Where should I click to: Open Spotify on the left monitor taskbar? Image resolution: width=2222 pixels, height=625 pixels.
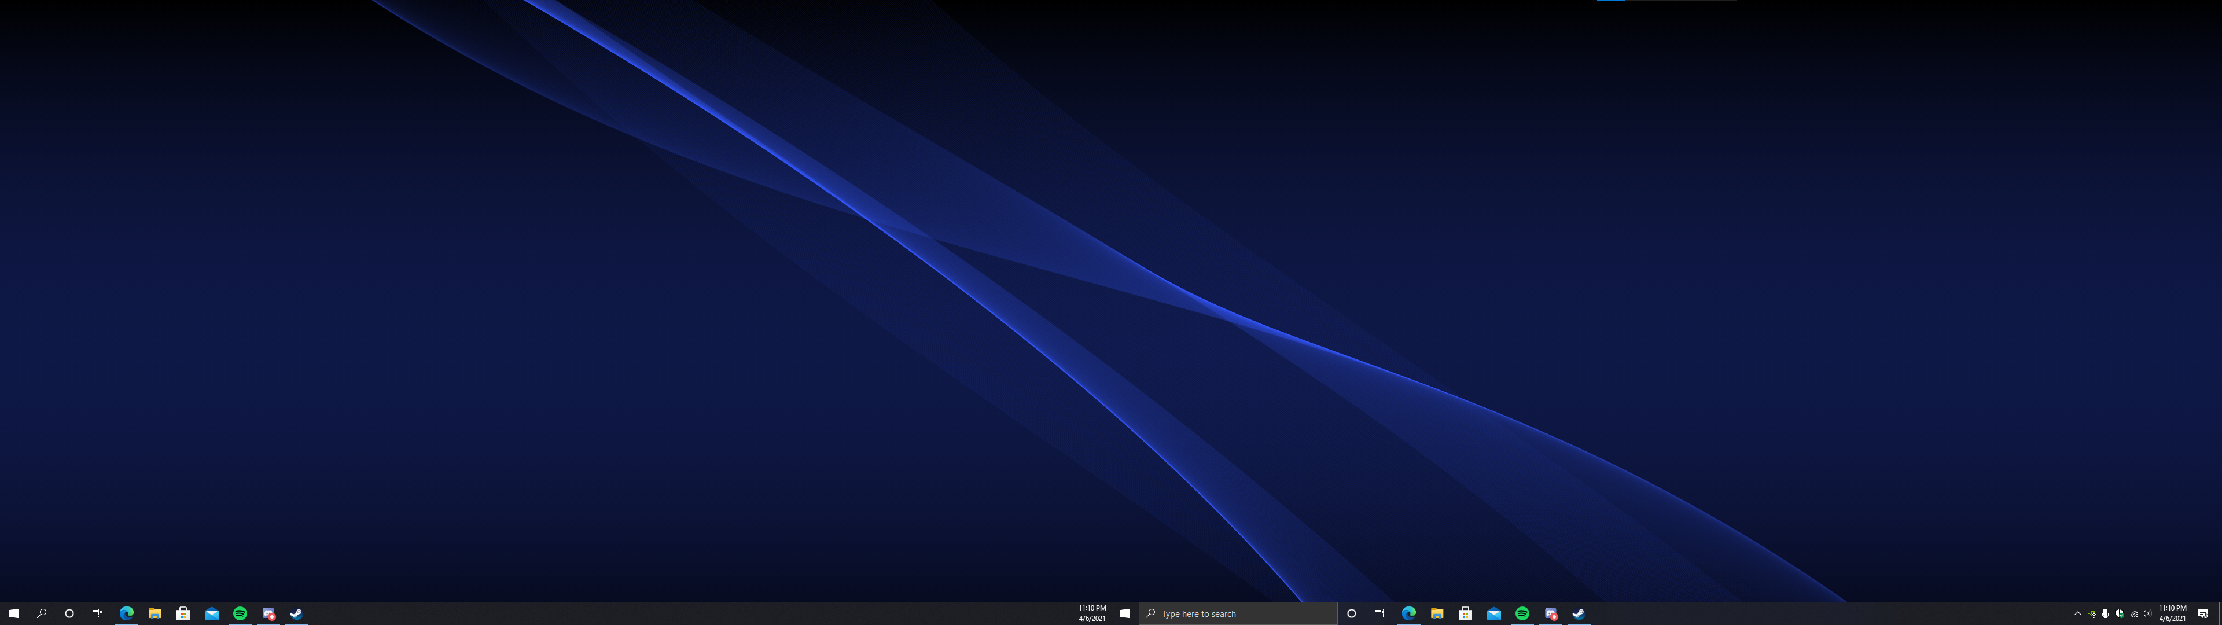pyautogui.click(x=240, y=614)
